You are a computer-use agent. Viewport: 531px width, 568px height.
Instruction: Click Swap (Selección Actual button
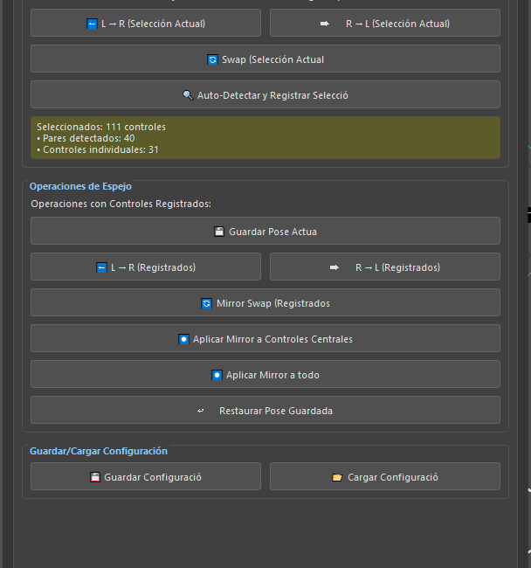point(265,59)
